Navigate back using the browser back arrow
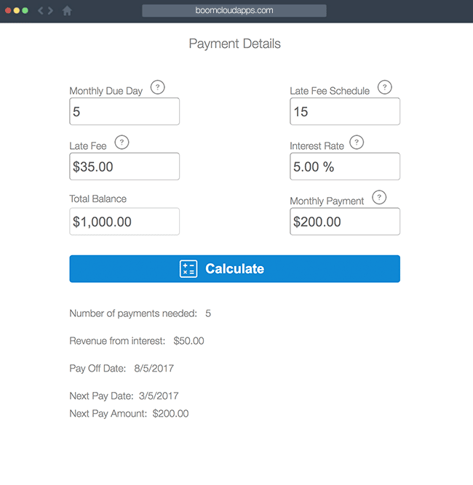This screenshot has width=473, height=485. (x=41, y=11)
